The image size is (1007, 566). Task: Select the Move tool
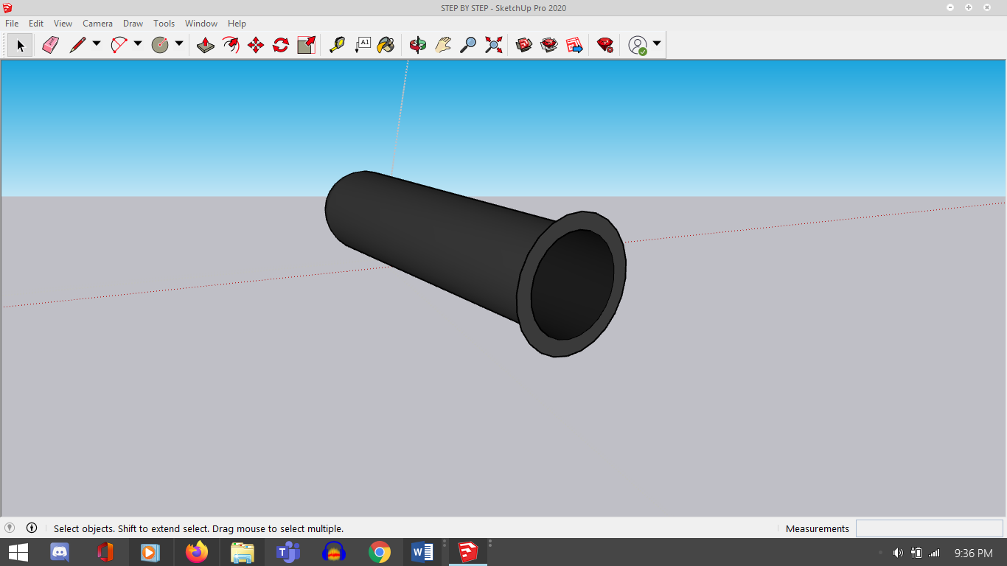[x=256, y=45]
